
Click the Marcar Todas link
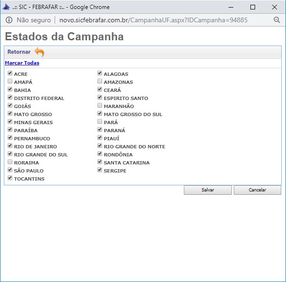coord(22,63)
